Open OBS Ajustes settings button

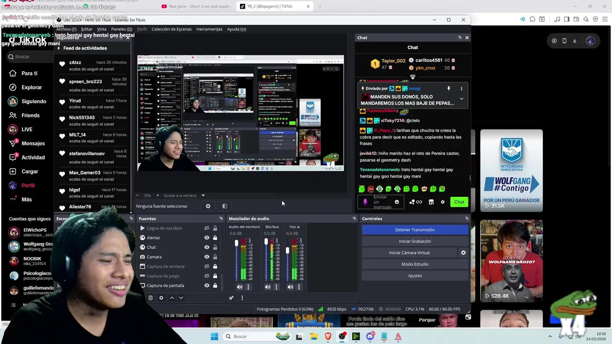pos(415,276)
